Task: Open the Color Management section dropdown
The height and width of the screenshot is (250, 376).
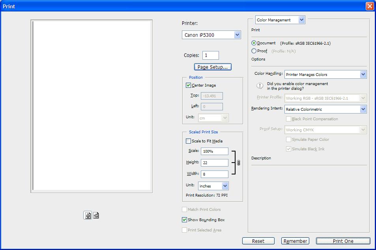Action: click(280, 20)
